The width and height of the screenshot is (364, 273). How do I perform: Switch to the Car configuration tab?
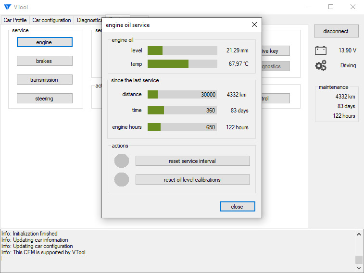51,20
